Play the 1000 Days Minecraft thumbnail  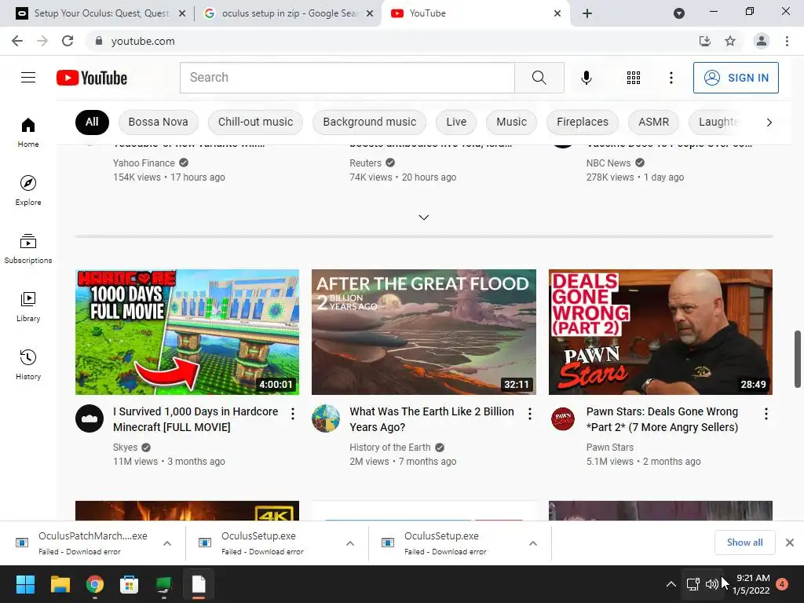tap(187, 332)
